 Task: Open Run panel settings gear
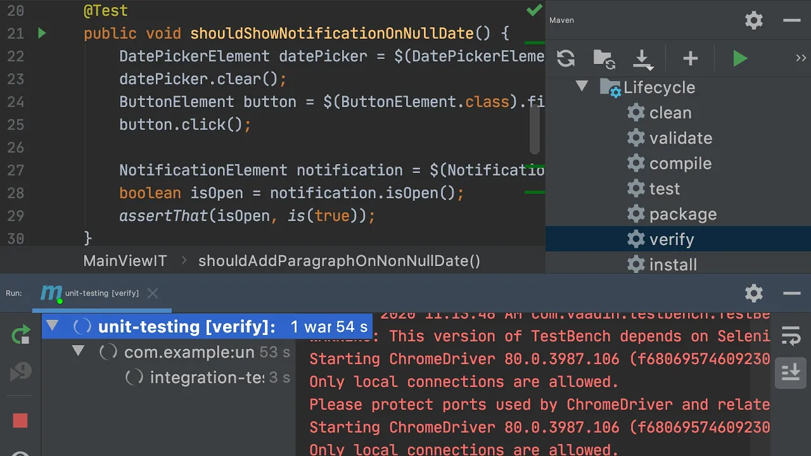coord(754,293)
